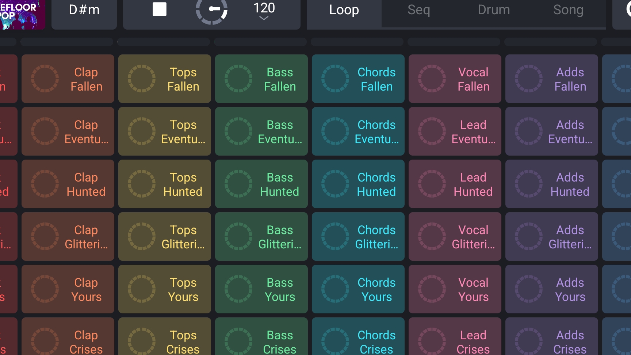Viewport: 631px width, 355px height.
Task: Trigger the Clap Fallen loop circle
Action: [x=45, y=79]
